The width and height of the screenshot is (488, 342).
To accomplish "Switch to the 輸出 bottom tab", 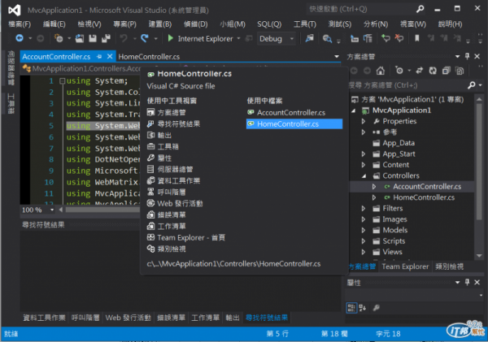I will click(x=233, y=318).
